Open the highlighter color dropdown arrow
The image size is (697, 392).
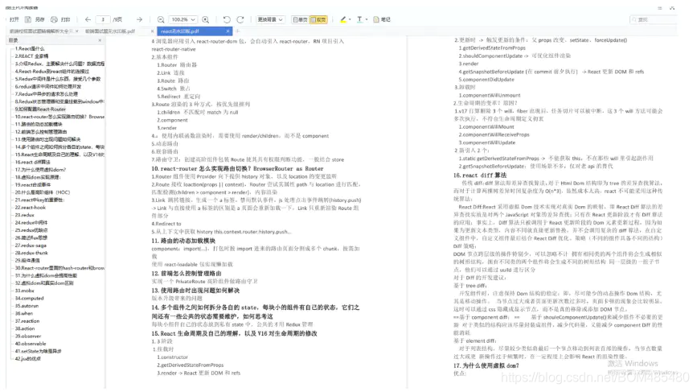click(350, 19)
